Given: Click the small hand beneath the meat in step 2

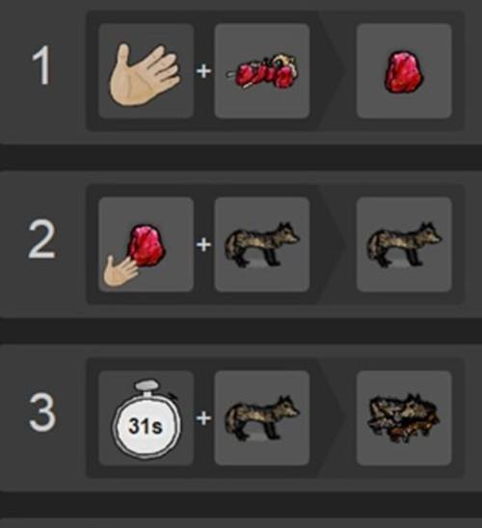Looking at the screenshot, I should coord(120,272).
